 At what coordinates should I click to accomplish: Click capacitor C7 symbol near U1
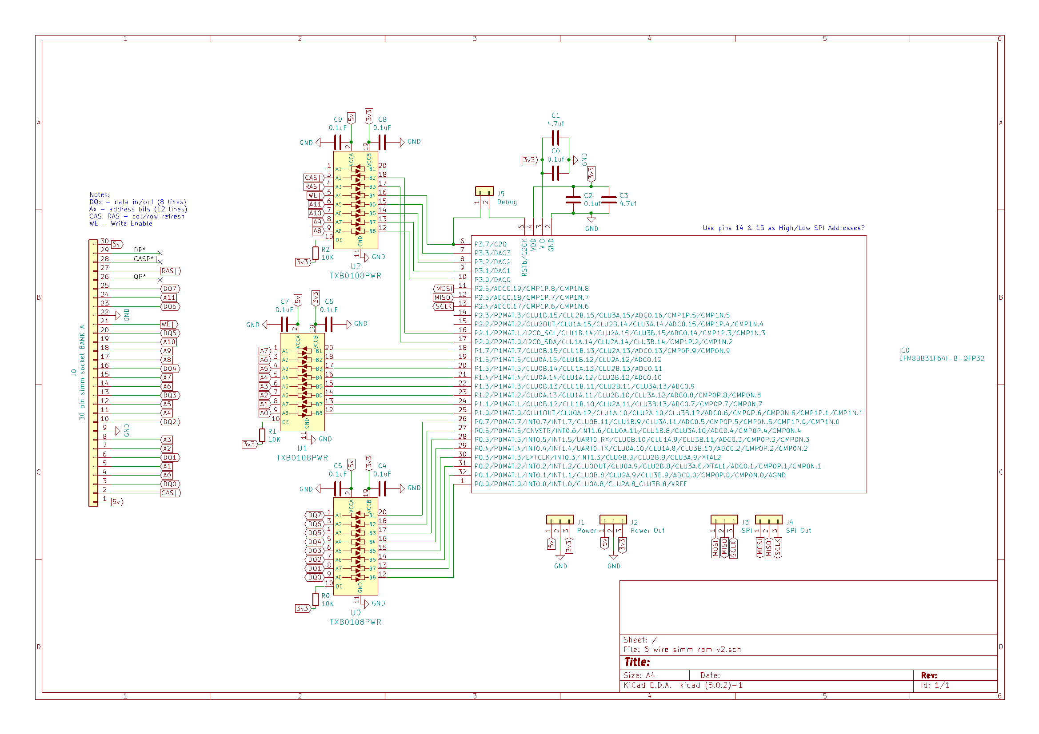[284, 324]
